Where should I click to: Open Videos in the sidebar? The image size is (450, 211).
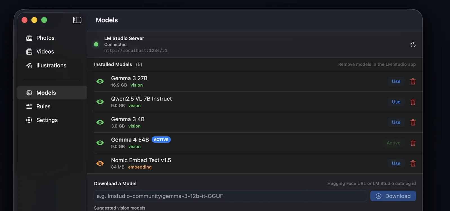52,51
